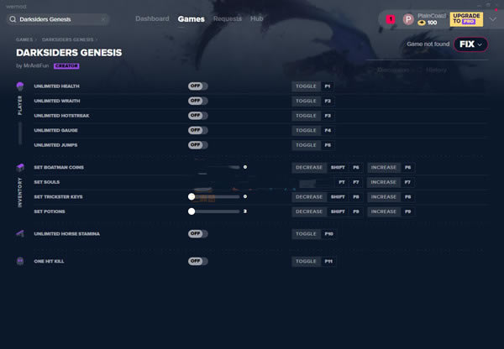
Task: Switch to the Dashboard tab
Action: click(152, 18)
